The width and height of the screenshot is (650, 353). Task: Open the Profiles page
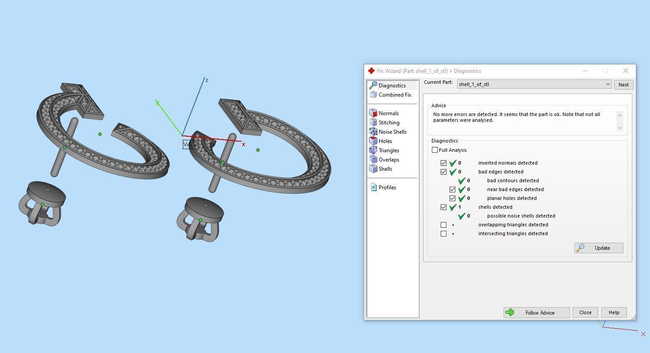[x=383, y=188]
